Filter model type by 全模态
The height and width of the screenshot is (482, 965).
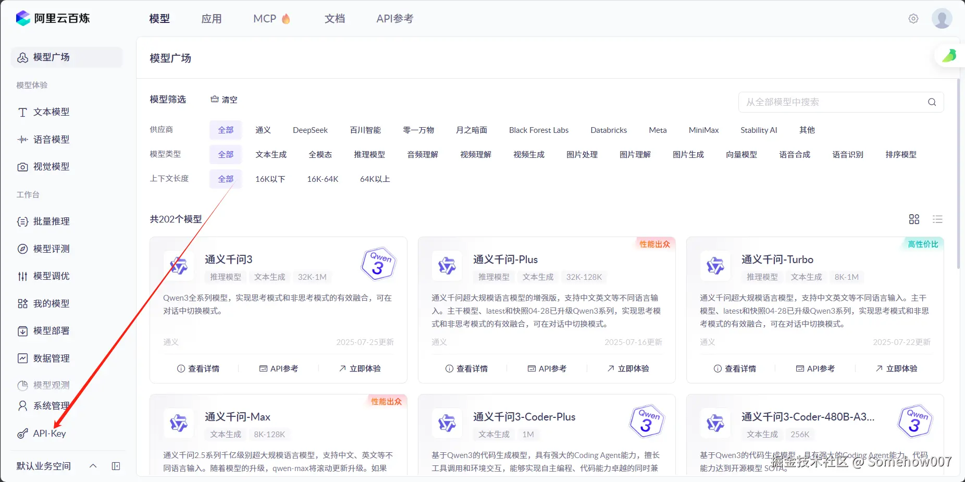320,154
